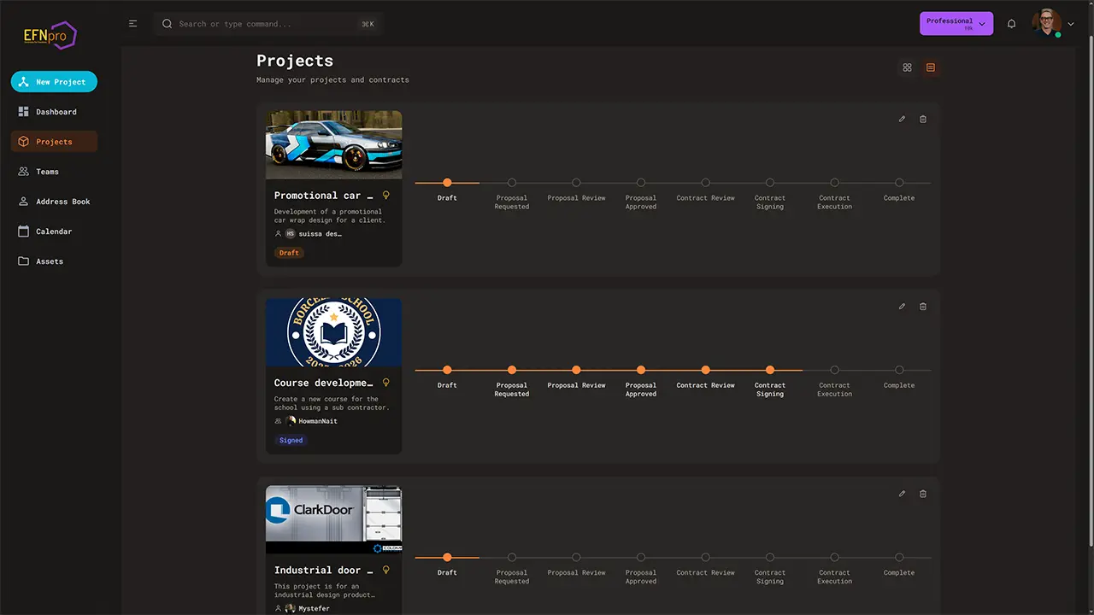Delete the Course development project
Image resolution: width=1094 pixels, height=615 pixels.
(923, 306)
